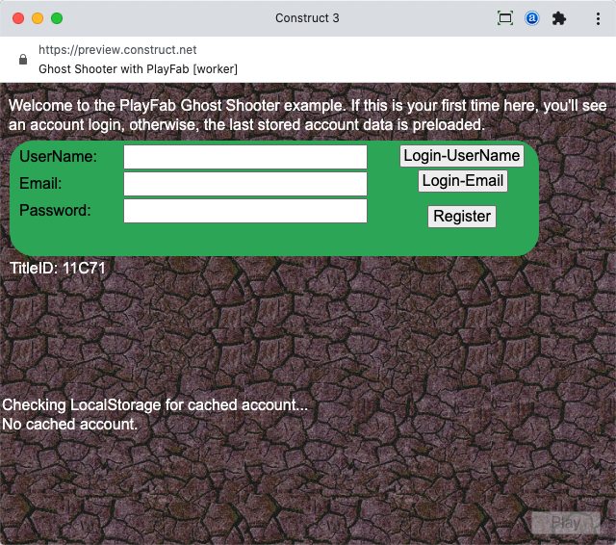Open the blue account extension icon
This screenshot has height=545, width=616.
point(531,18)
